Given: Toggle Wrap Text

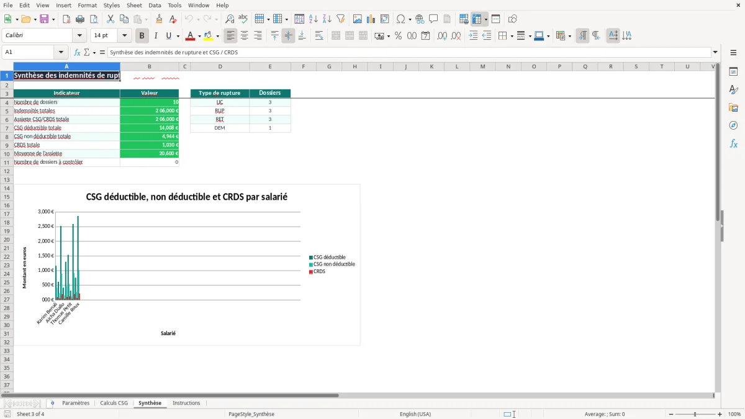Looking at the screenshot, I should pyautogui.click(x=319, y=36).
